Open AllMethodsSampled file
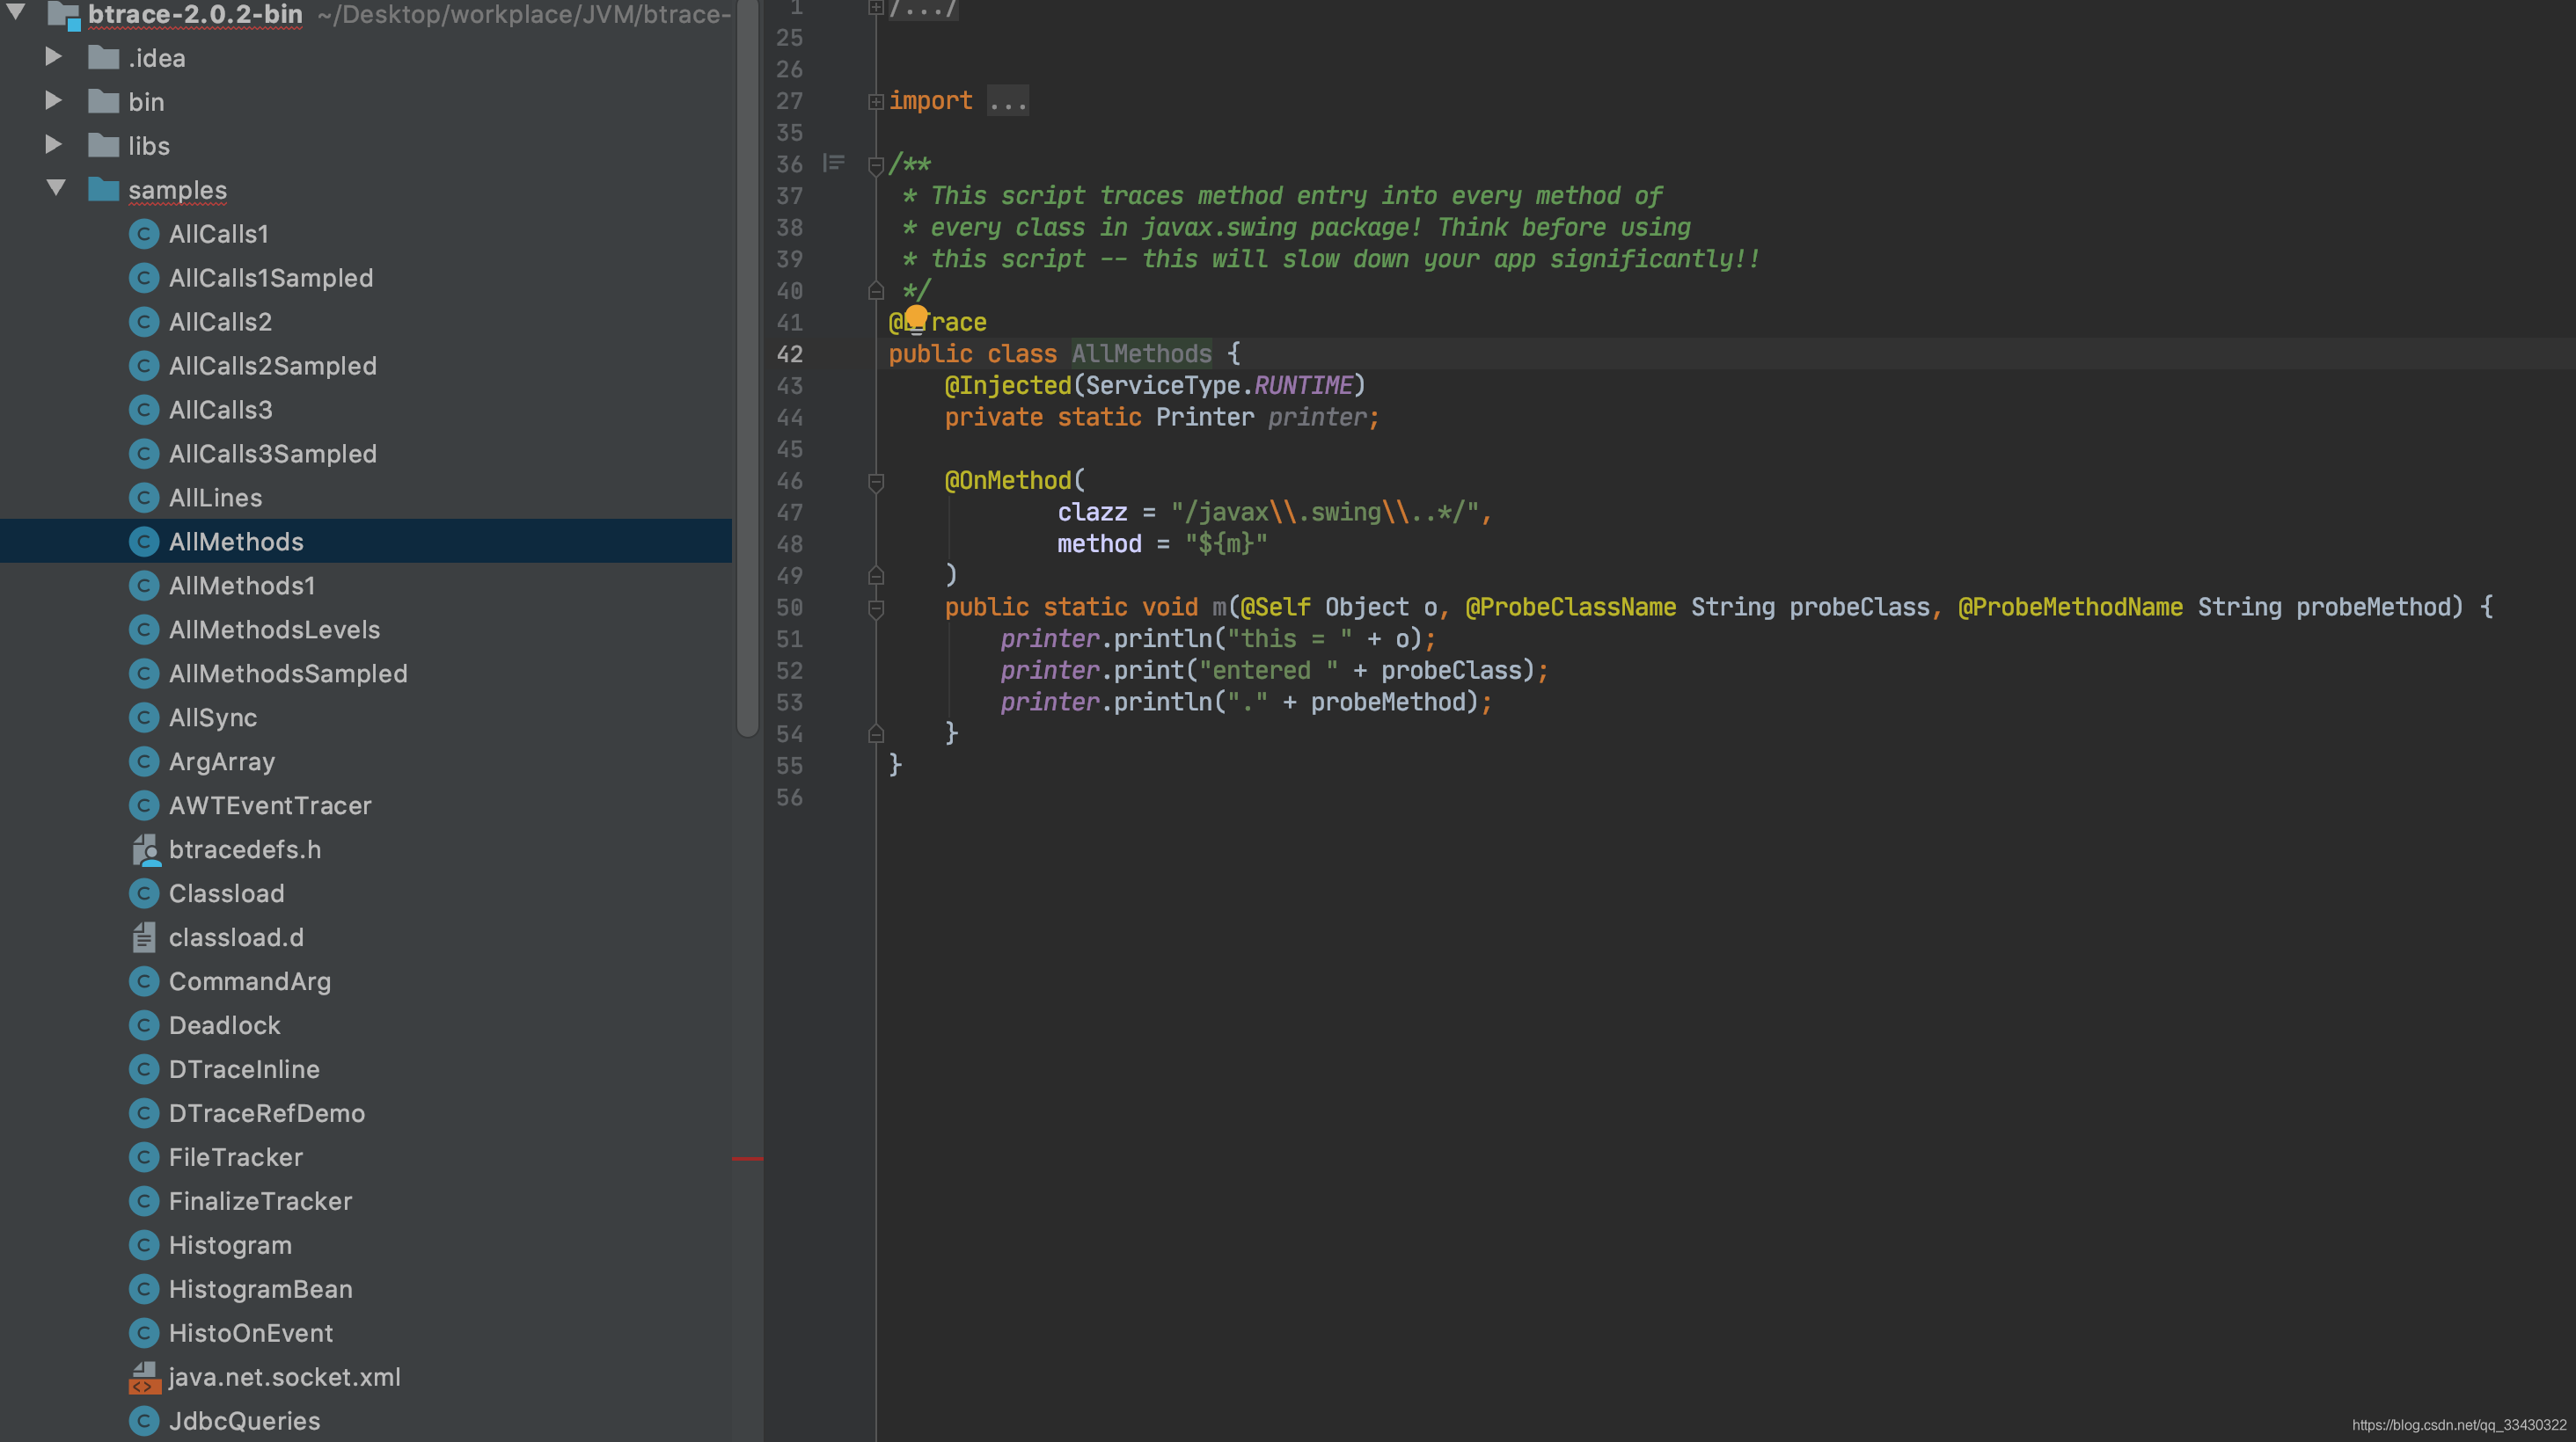 (x=288, y=674)
